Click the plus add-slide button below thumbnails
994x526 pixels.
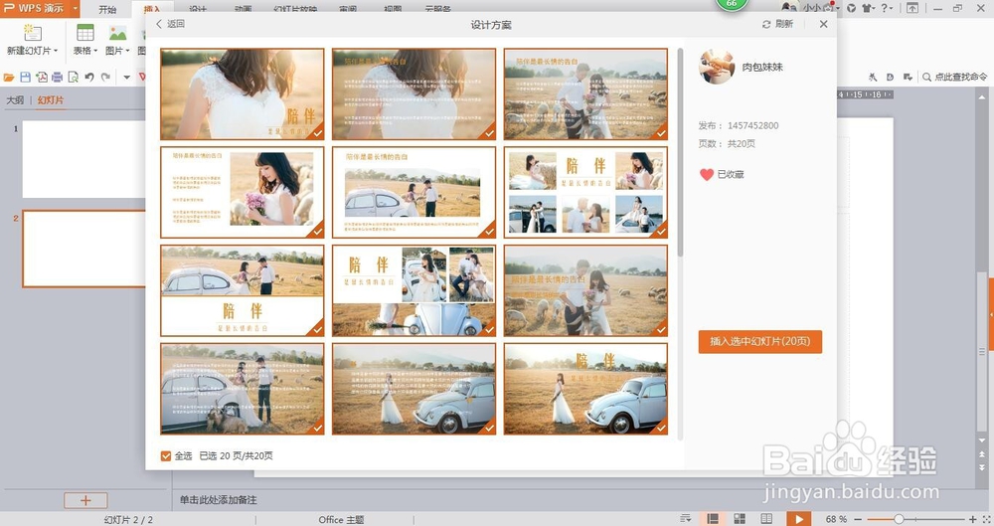[85, 500]
